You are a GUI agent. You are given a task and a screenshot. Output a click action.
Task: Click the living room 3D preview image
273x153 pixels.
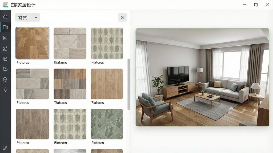(x=202, y=77)
